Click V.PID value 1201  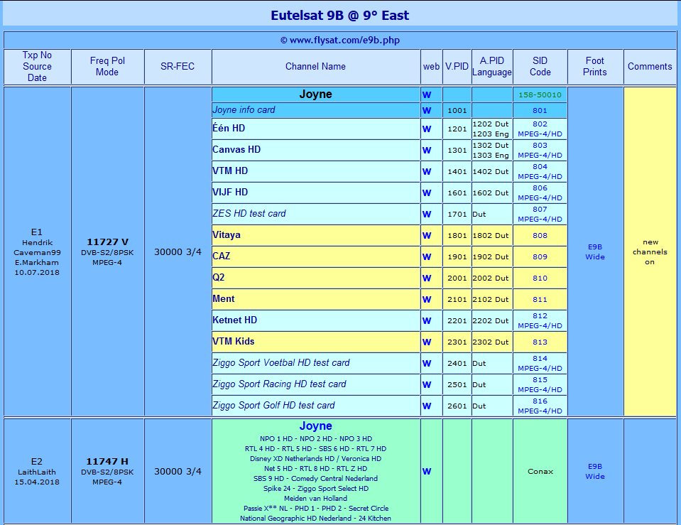pyautogui.click(x=457, y=129)
